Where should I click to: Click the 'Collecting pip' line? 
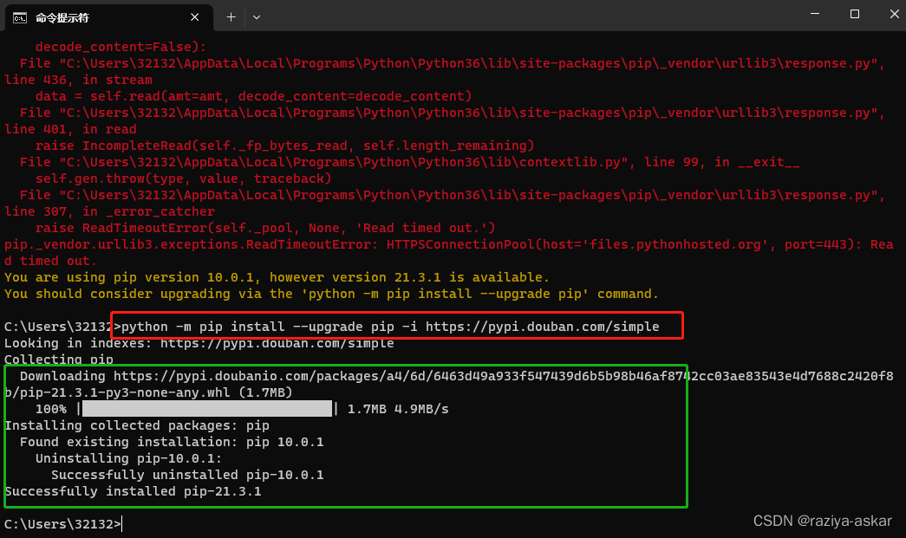point(58,360)
